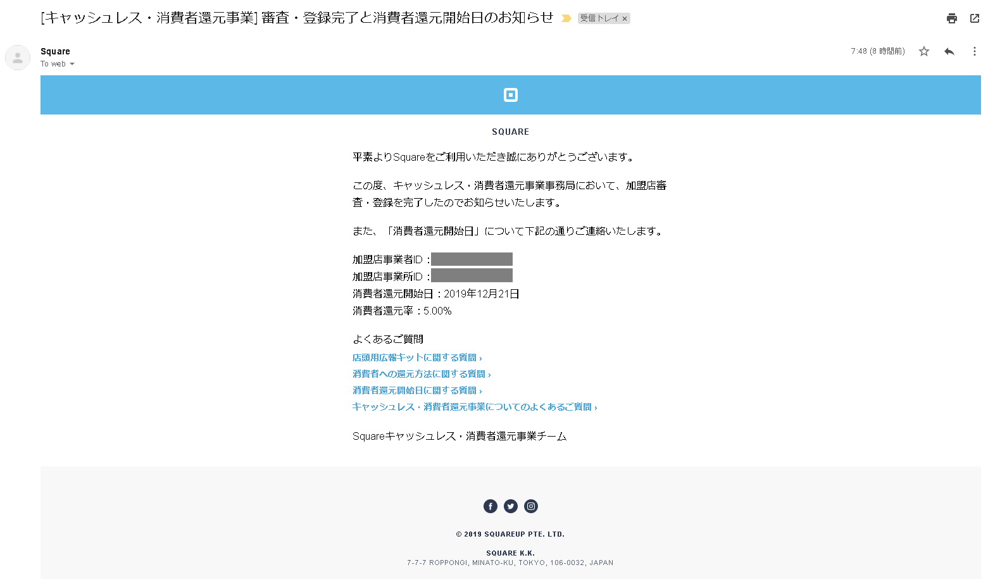Open the three-dot more options menu
988x579 pixels.
point(974,51)
